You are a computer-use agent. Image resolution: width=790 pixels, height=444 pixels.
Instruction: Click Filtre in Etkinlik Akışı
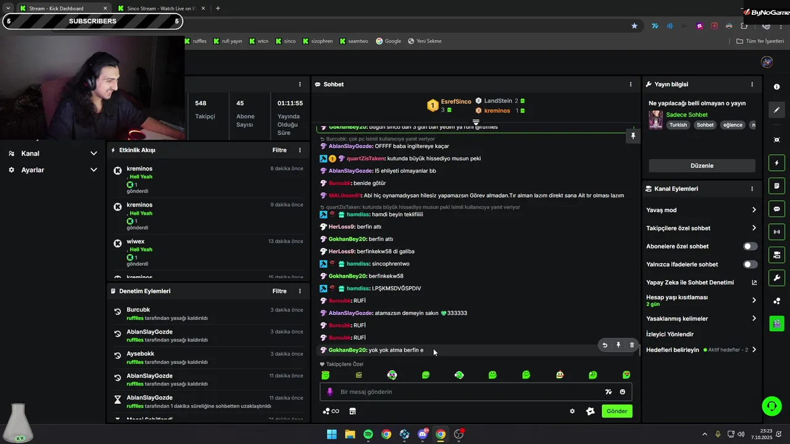[x=280, y=150]
